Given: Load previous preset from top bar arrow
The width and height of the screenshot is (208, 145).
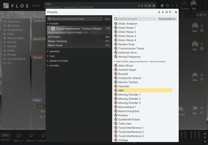Looking at the screenshot, I should (139, 6).
